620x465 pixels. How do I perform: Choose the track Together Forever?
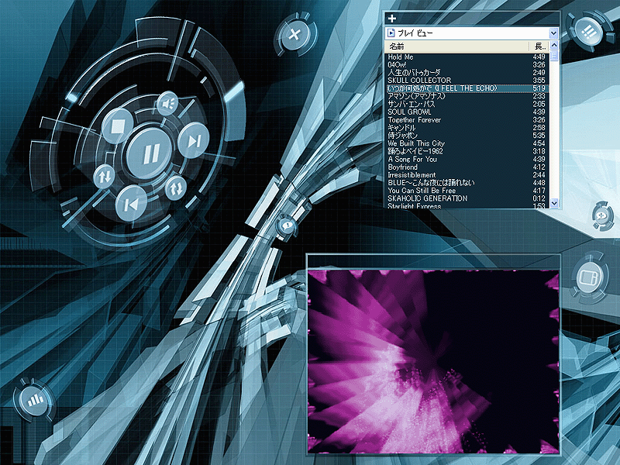point(467,120)
